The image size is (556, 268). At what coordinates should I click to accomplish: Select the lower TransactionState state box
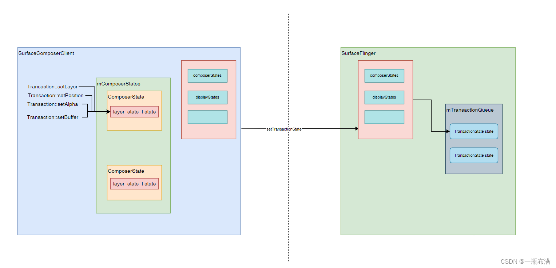pos(474,155)
